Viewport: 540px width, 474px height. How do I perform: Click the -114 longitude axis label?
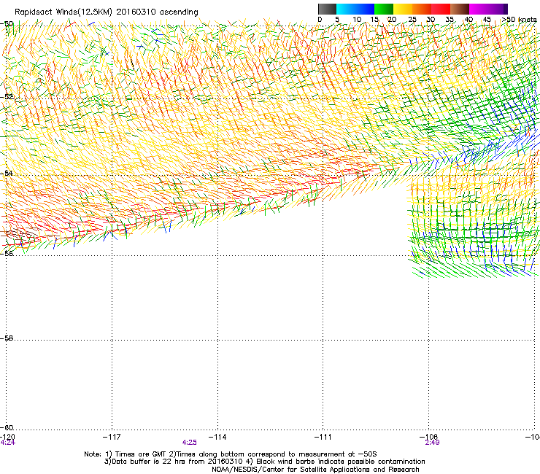(x=217, y=437)
